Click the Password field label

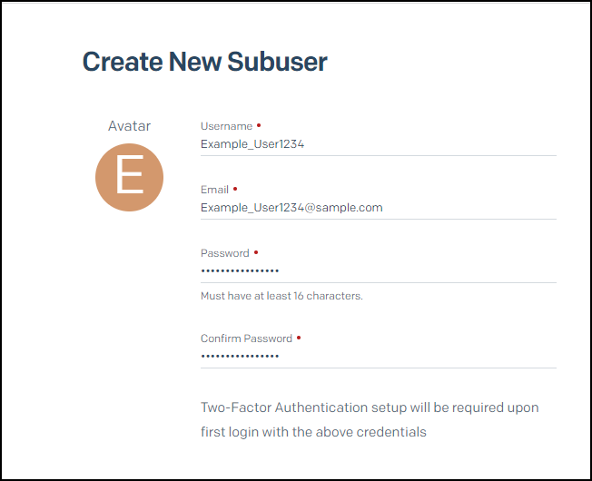tap(224, 253)
